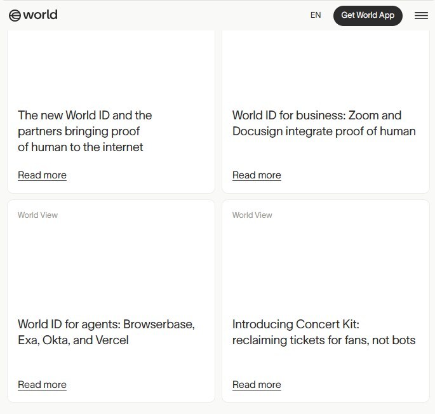
Task: Open the EN language selector
Action: click(316, 15)
